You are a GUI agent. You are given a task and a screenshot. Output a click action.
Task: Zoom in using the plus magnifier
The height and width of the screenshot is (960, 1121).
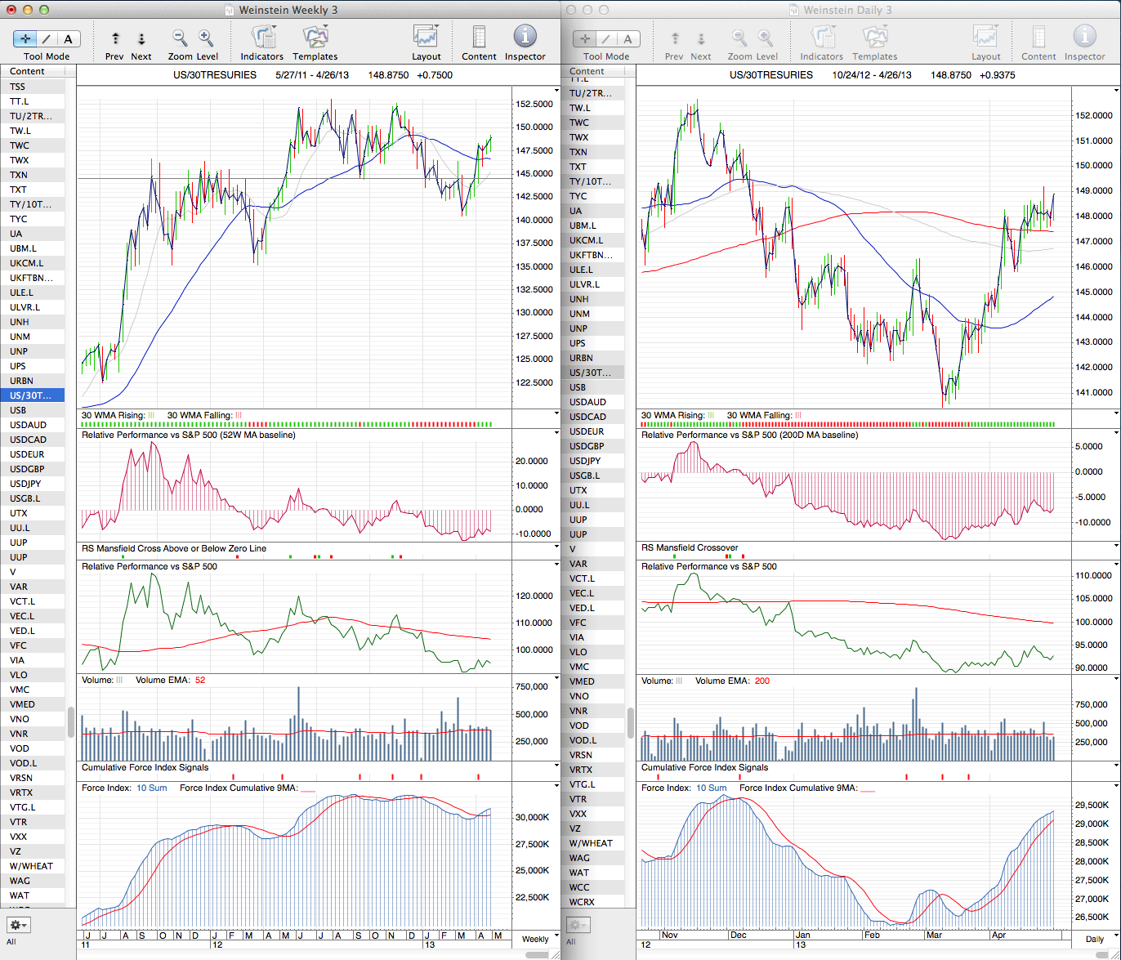(206, 38)
